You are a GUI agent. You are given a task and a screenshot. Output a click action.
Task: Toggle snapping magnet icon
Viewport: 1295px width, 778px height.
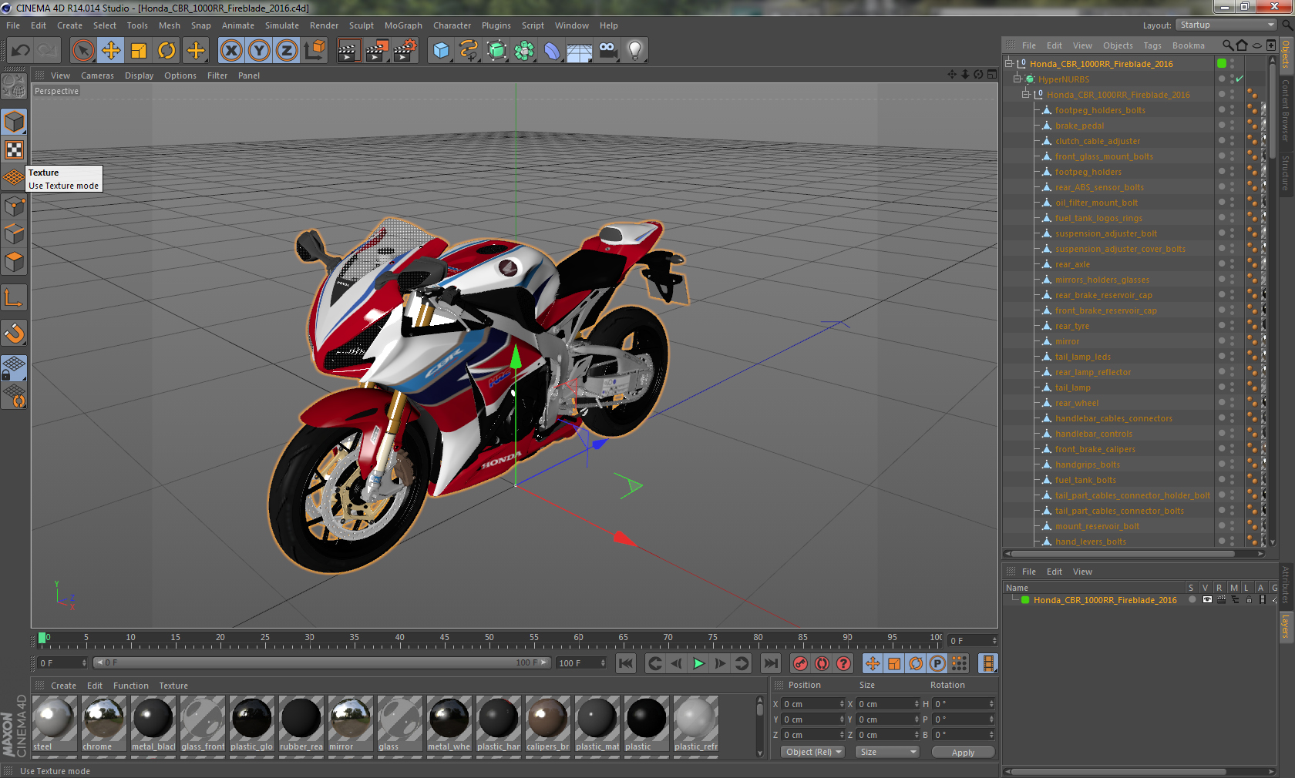[14, 333]
